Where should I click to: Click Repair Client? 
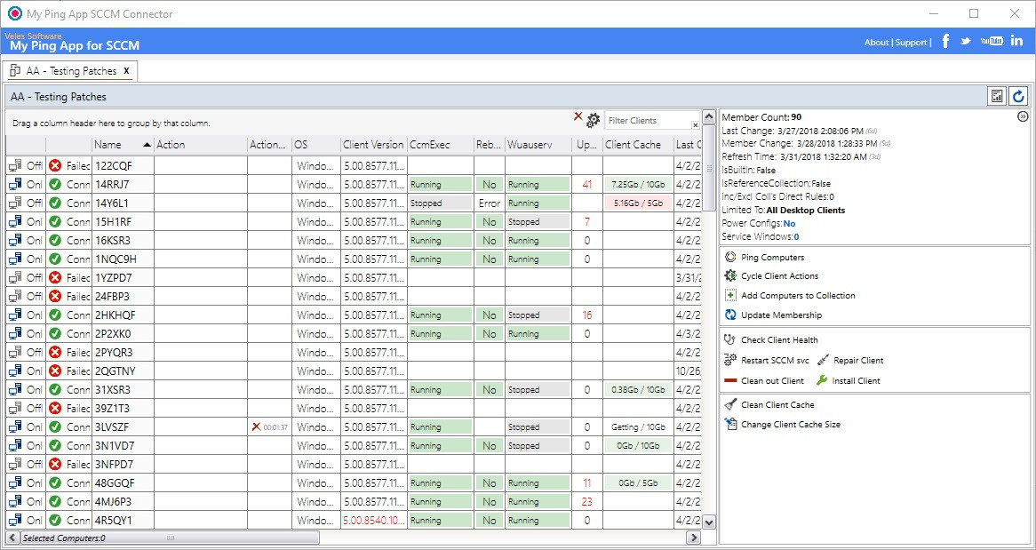coord(850,360)
